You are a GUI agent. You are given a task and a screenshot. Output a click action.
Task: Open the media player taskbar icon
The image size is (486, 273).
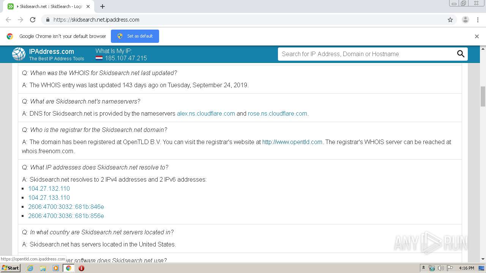pyautogui.click(x=56, y=268)
